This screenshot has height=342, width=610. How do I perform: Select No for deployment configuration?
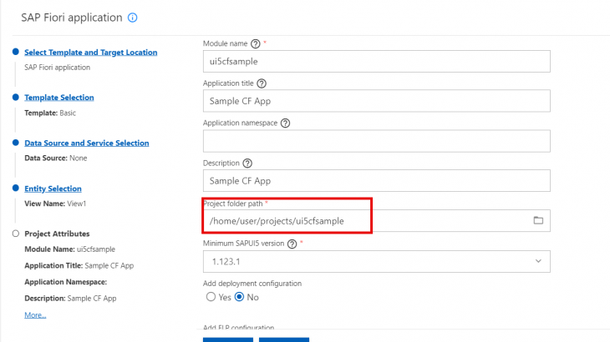[239, 297]
